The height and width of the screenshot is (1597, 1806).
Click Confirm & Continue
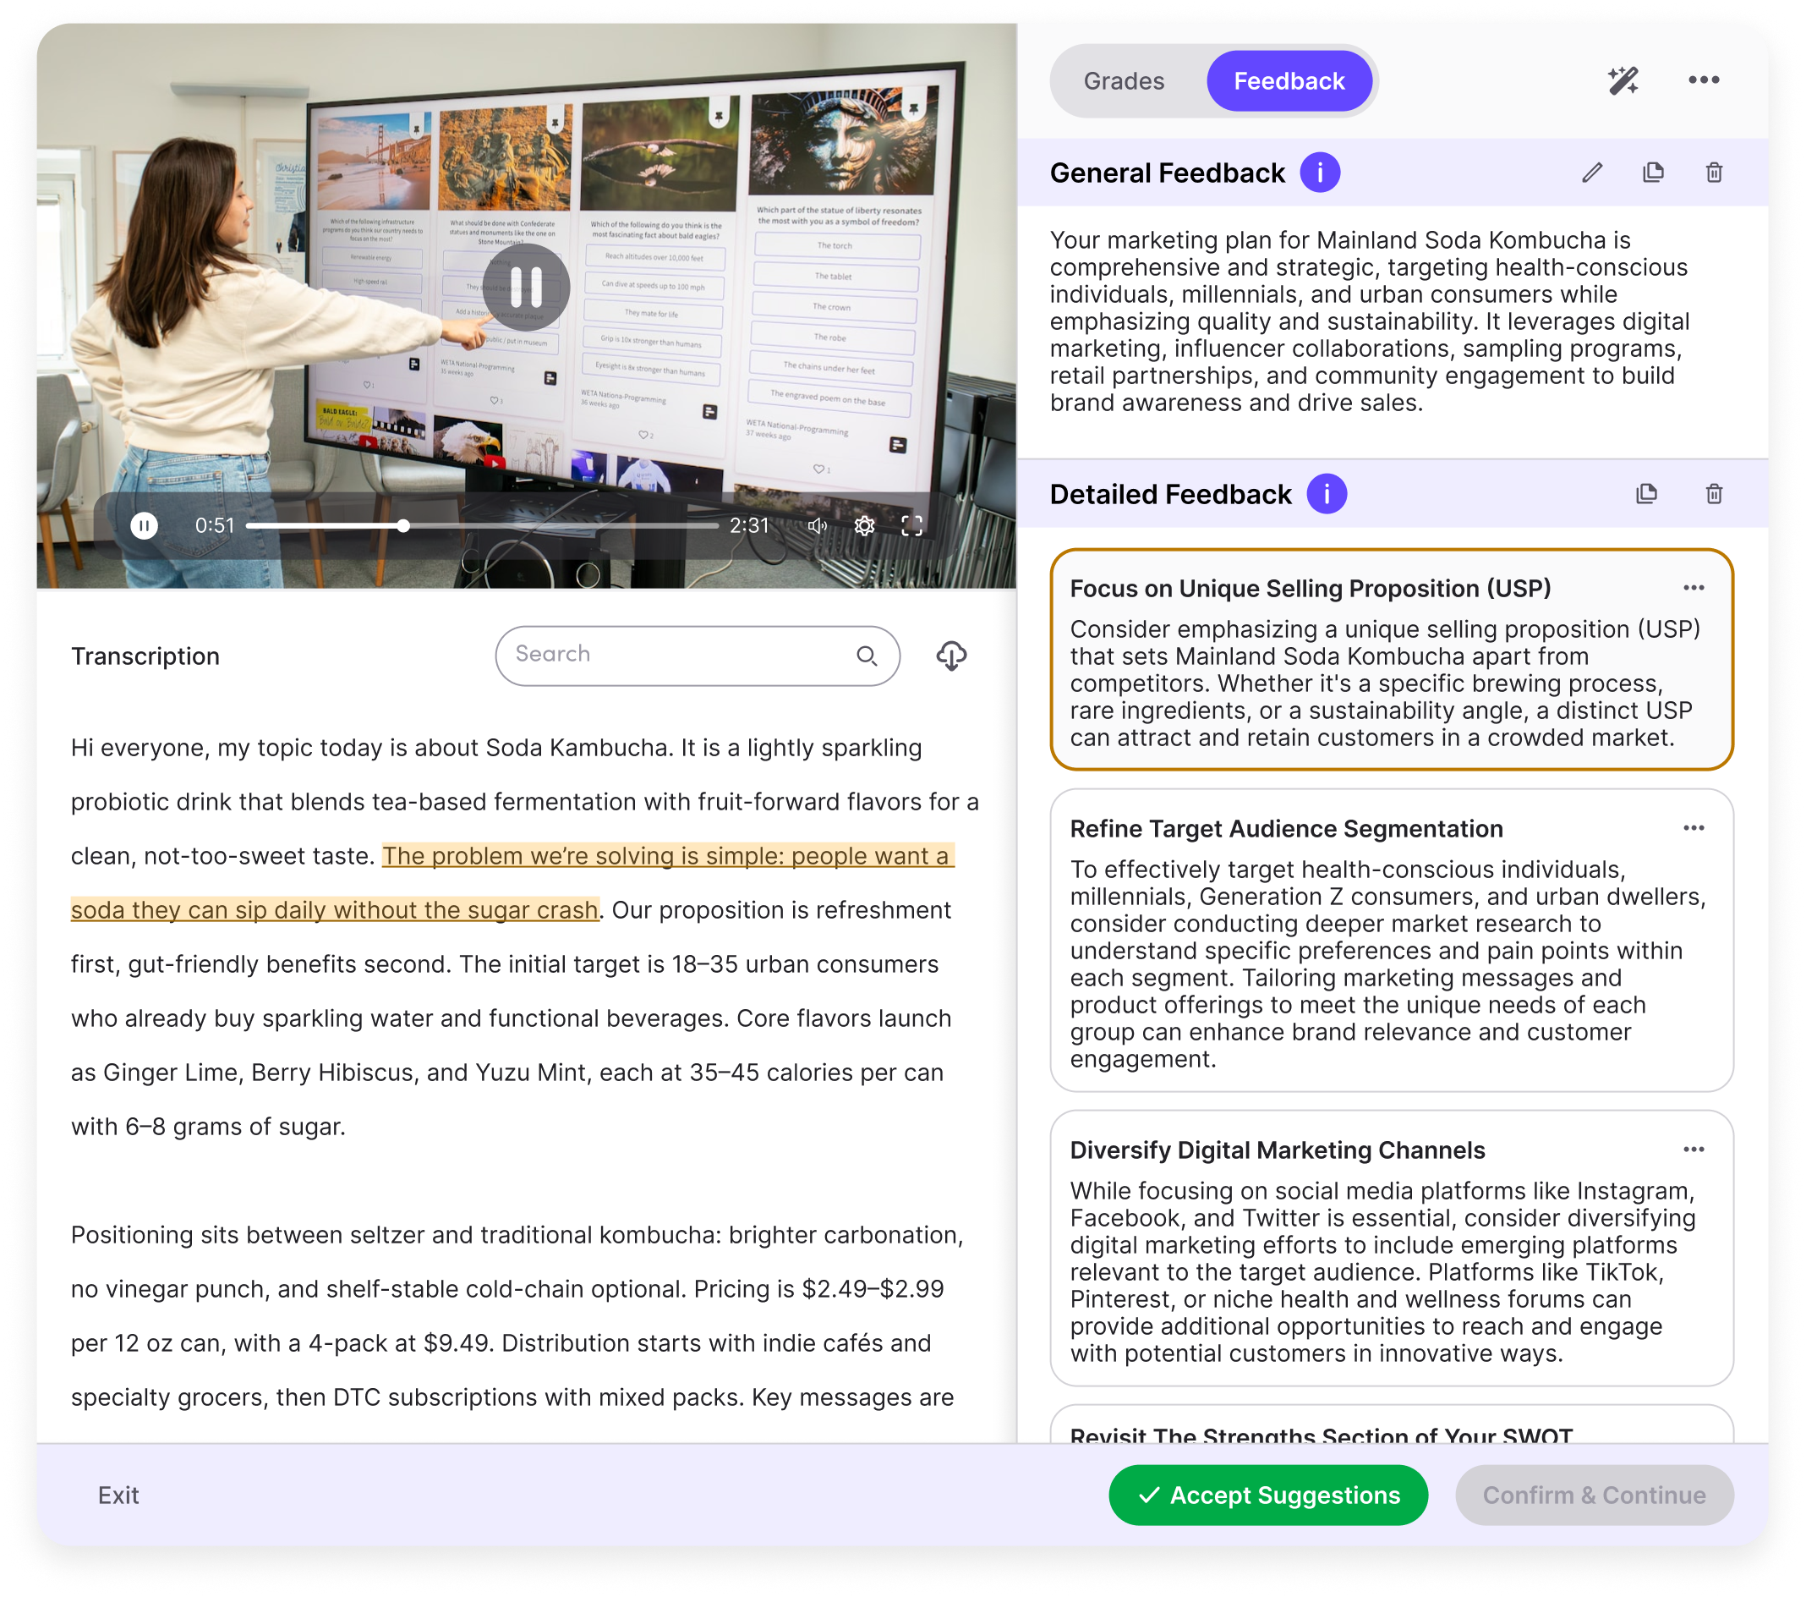coord(1593,1495)
